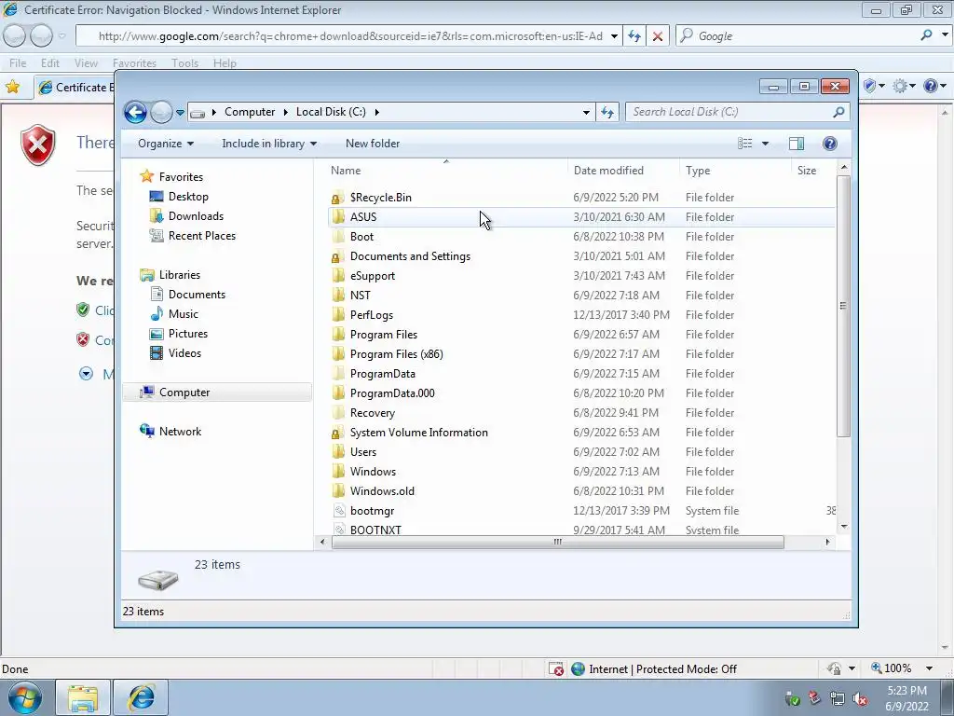Open Internet Explorer Help question icon
This screenshot has height=716, width=954.
click(x=931, y=87)
